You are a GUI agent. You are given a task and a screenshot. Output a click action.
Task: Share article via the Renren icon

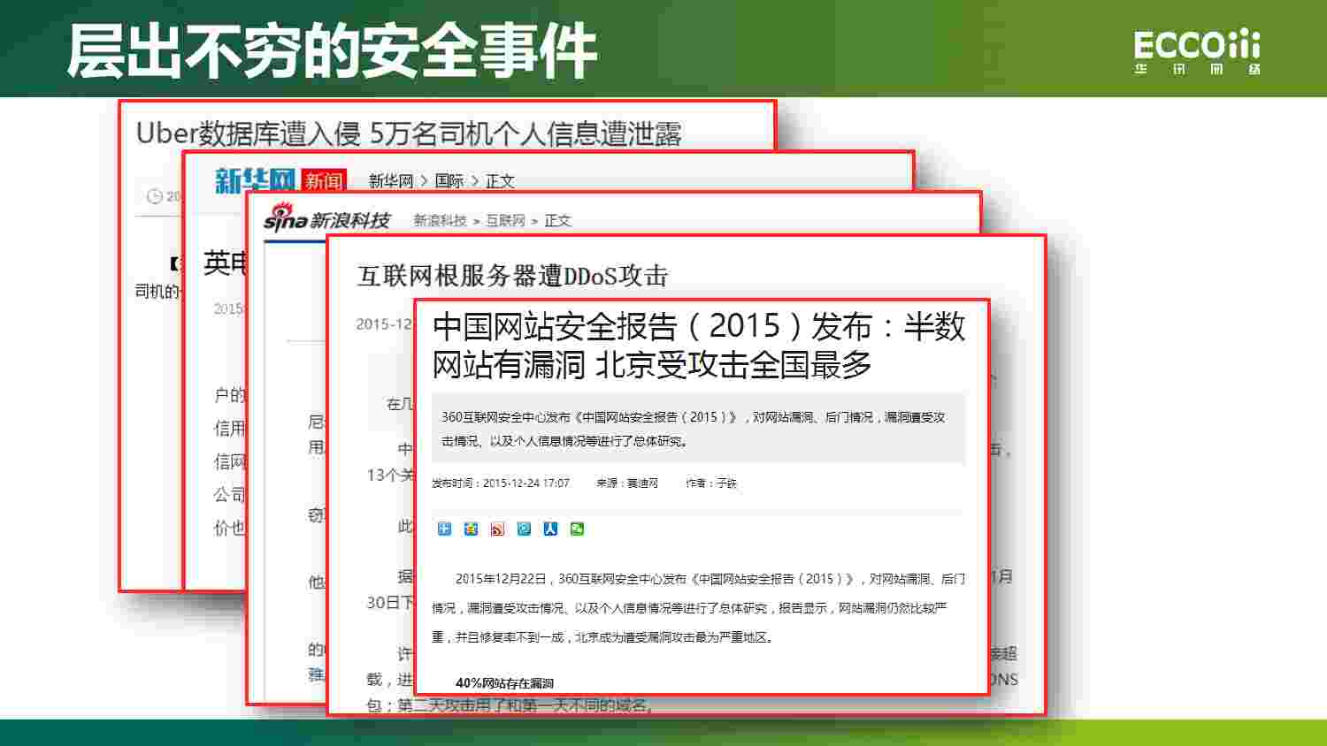(x=551, y=529)
